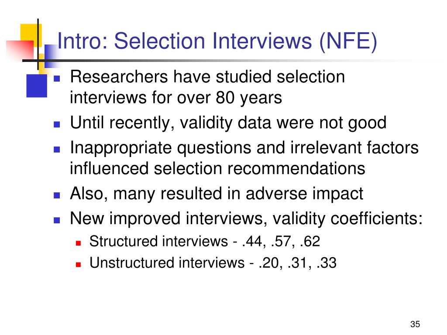Select "Also, many resulted in adverse impact"
Screen dimensions: 447x335
pyautogui.click(x=217, y=194)
